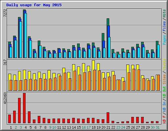Image resolution: width=168 pixels, height=131 pixels.
Task: Click day 30 green axis label
Action: (153, 127)
